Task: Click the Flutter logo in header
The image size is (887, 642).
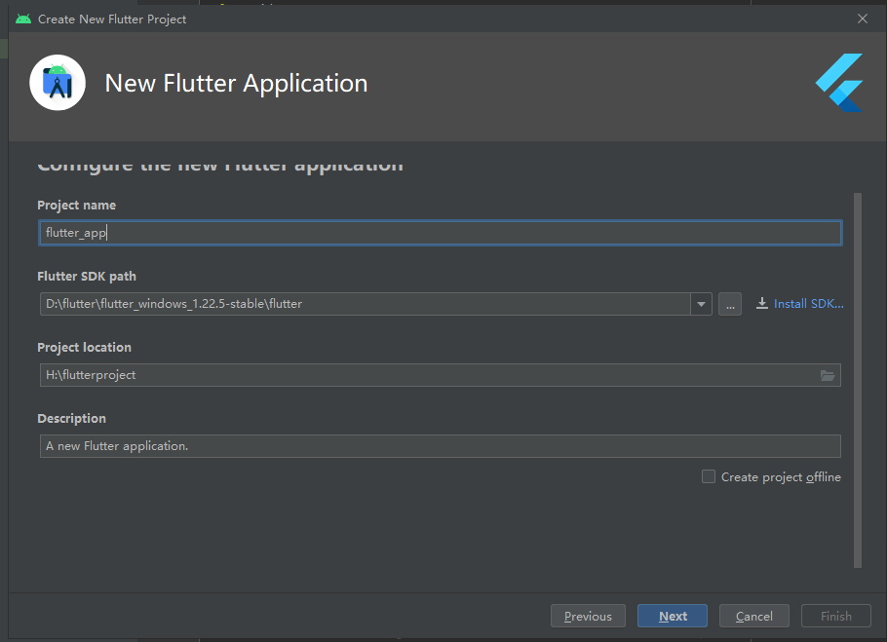Action: (x=839, y=83)
